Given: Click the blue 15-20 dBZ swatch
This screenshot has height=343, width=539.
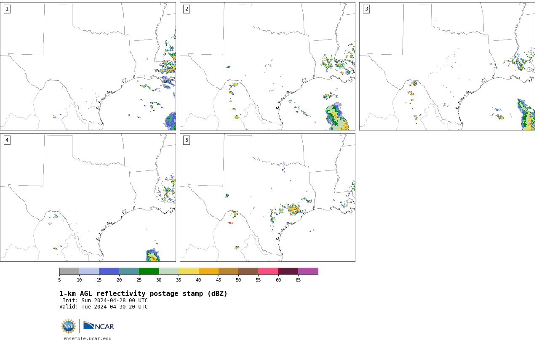Looking at the screenshot, I should tap(109, 271).
